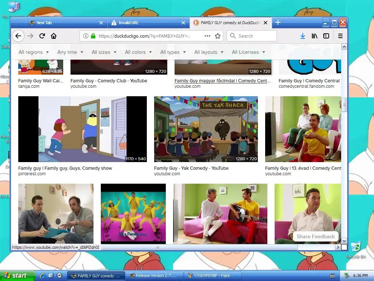Click comedycentral.fandom.com source text

306,86
